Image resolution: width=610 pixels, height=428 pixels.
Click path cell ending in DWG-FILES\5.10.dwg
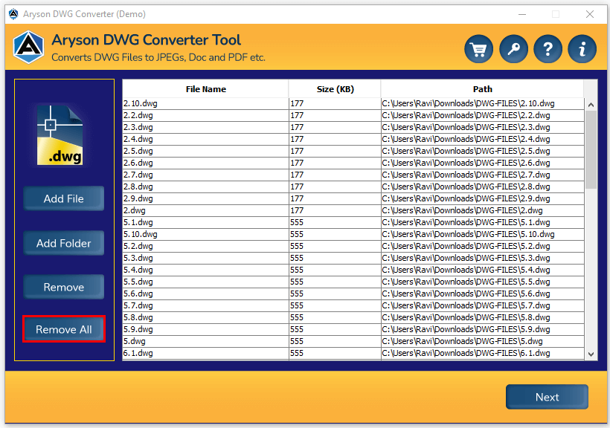[482, 234]
